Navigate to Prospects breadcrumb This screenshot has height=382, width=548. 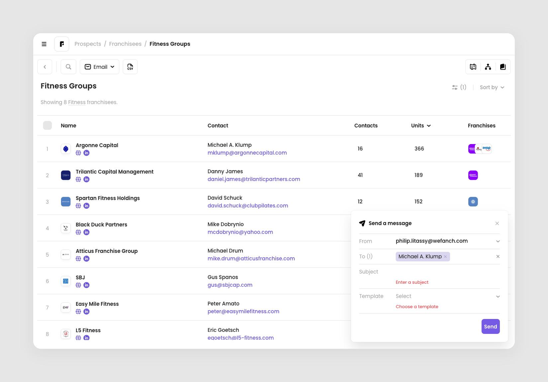pos(88,44)
